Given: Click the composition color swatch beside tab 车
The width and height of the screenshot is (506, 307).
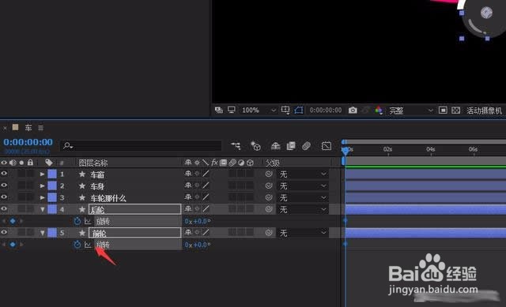Looking at the screenshot, I should (x=15, y=127).
